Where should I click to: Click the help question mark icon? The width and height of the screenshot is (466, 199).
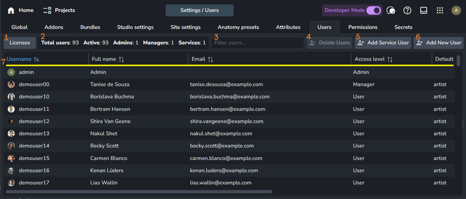[407, 10]
